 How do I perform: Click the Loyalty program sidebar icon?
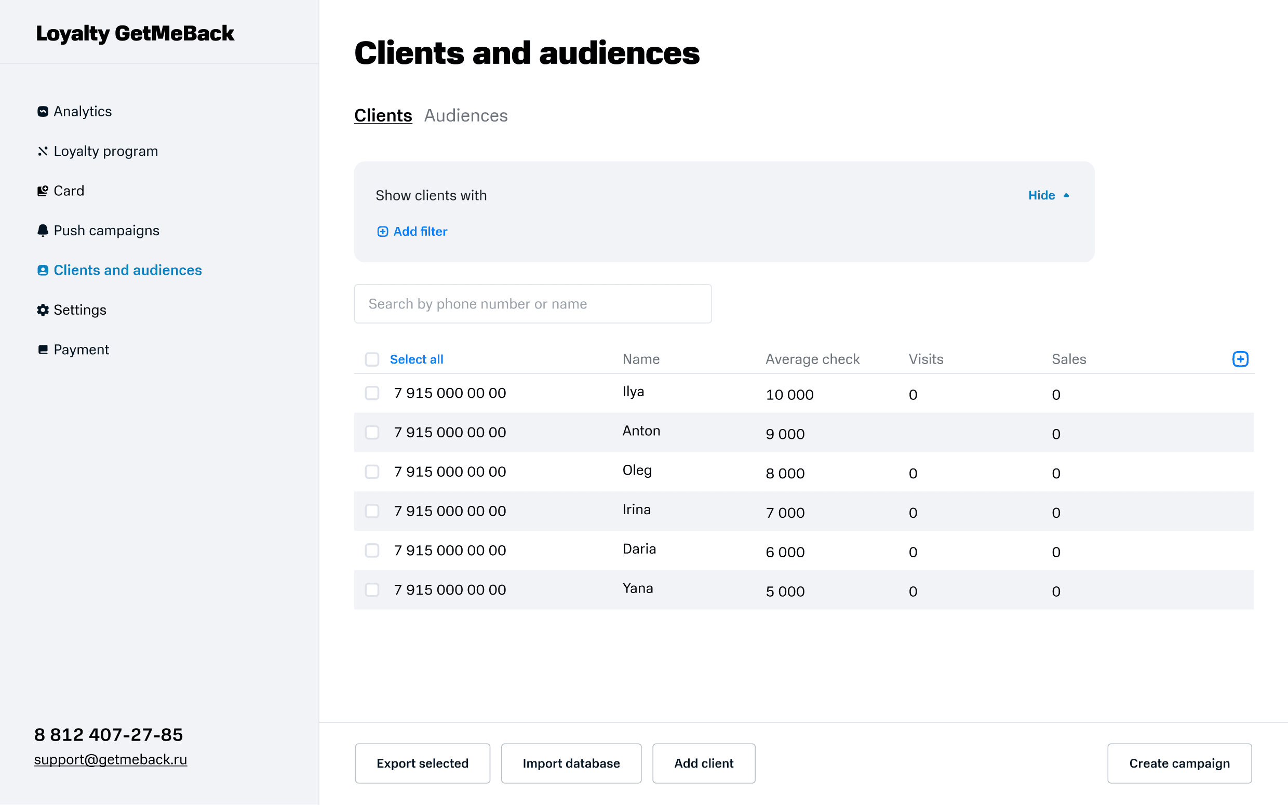point(43,151)
